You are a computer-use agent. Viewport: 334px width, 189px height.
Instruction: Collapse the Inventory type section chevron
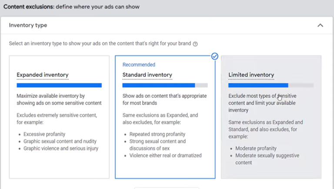tap(320, 25)
